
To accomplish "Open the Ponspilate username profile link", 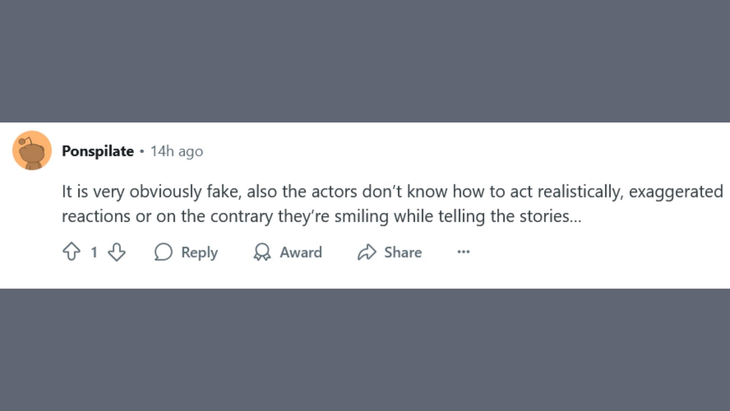I will coord(98,151).
